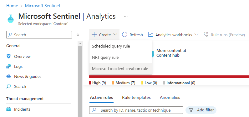Click the Create plus icon
Viewport: 249px width, 117px height.
[x=94, y=35]
